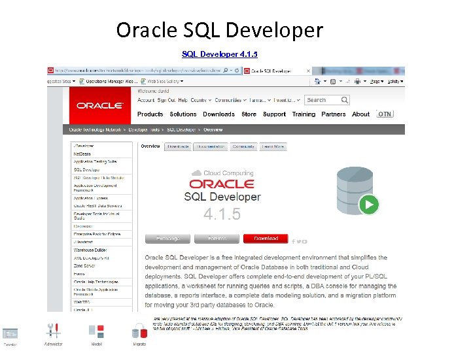The height and width of the screenshot is (353, 471).
Task: Click the refresh icon in the address bar
Action: 237,71
